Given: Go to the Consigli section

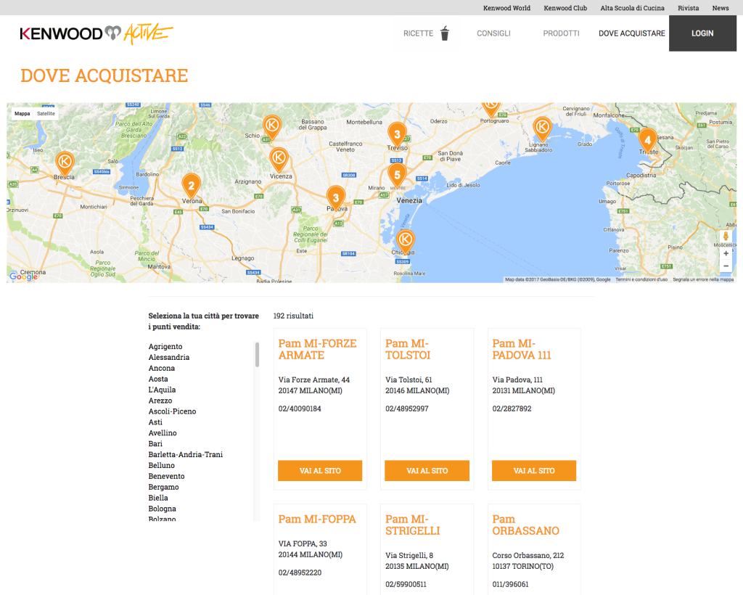Looking at the screenshot, I should (x=493, y=33).
